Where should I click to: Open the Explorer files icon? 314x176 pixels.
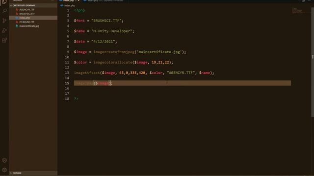pos(4,2)
